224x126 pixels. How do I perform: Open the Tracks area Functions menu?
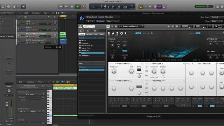pyautogui.click(x=36, y=13)
